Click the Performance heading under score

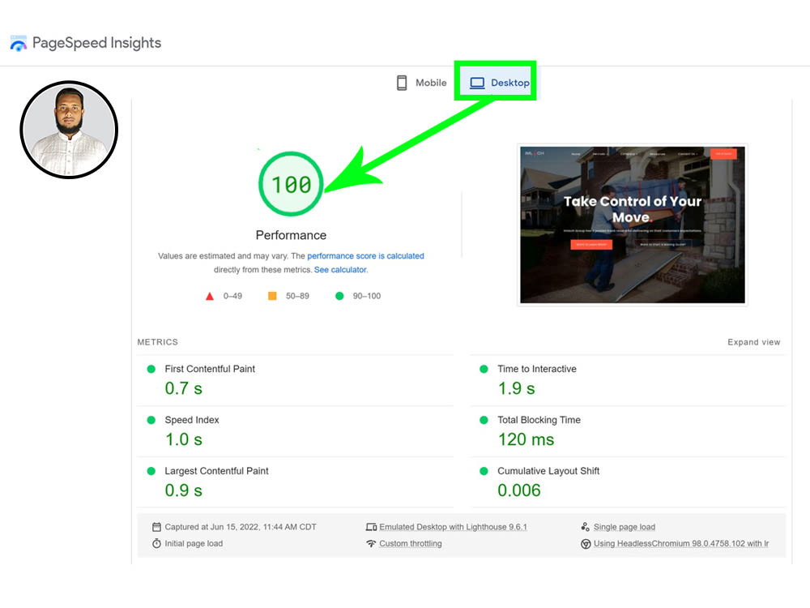[291, 235]
